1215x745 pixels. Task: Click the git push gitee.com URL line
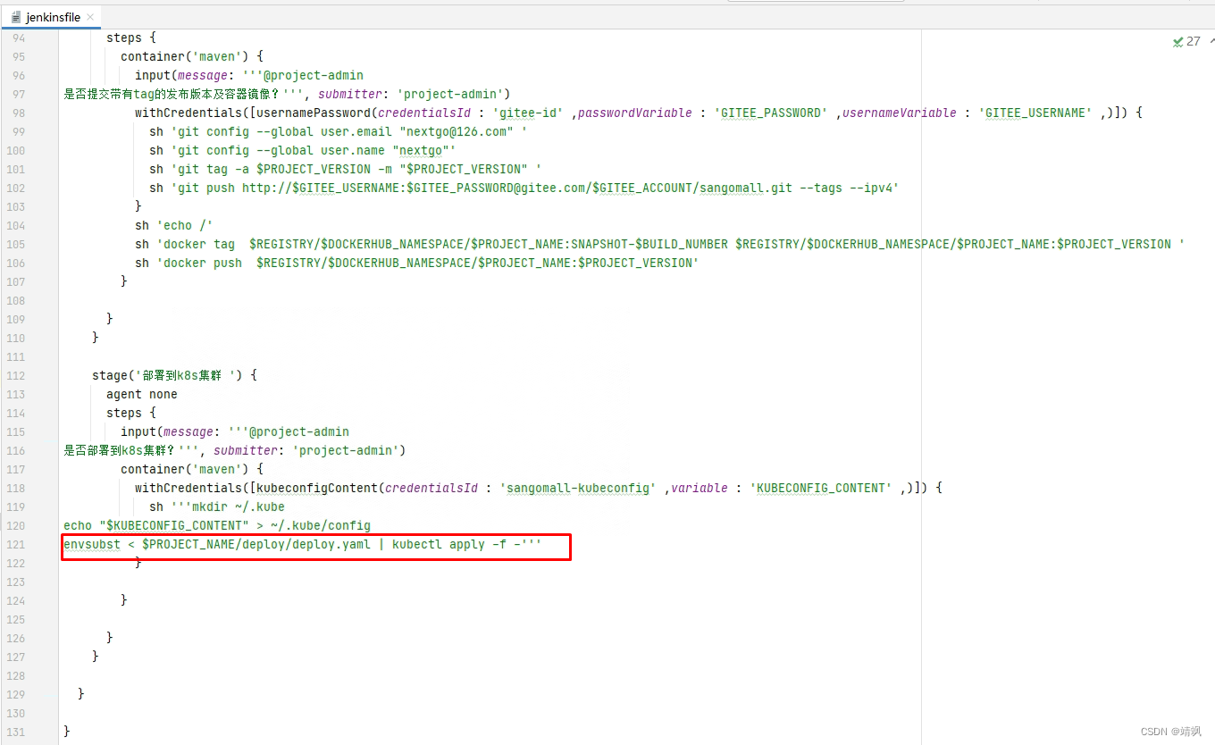524,188
